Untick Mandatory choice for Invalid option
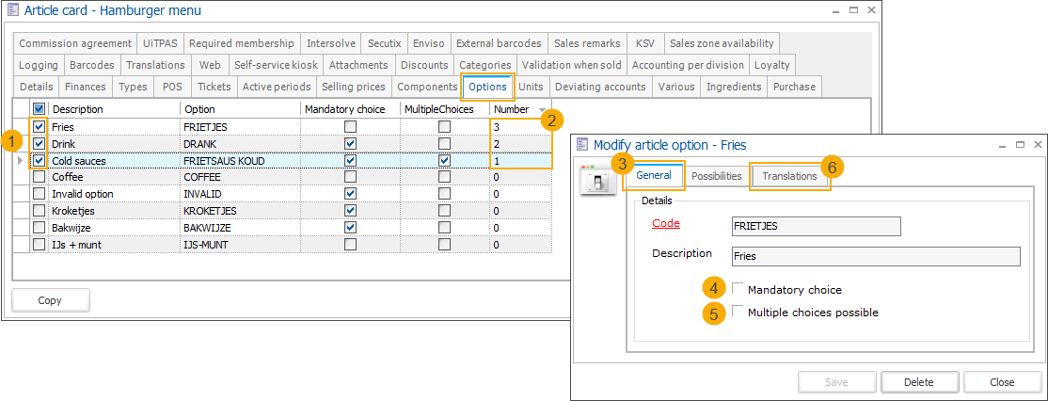 [350, 194]
